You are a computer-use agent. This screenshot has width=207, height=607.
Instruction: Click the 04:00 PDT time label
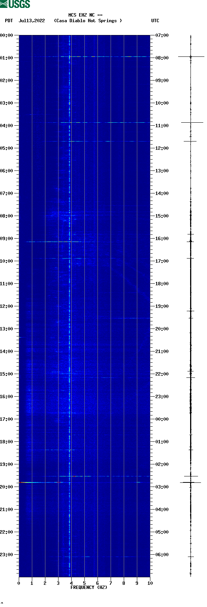pyautogui.click(x=7, y=126)
